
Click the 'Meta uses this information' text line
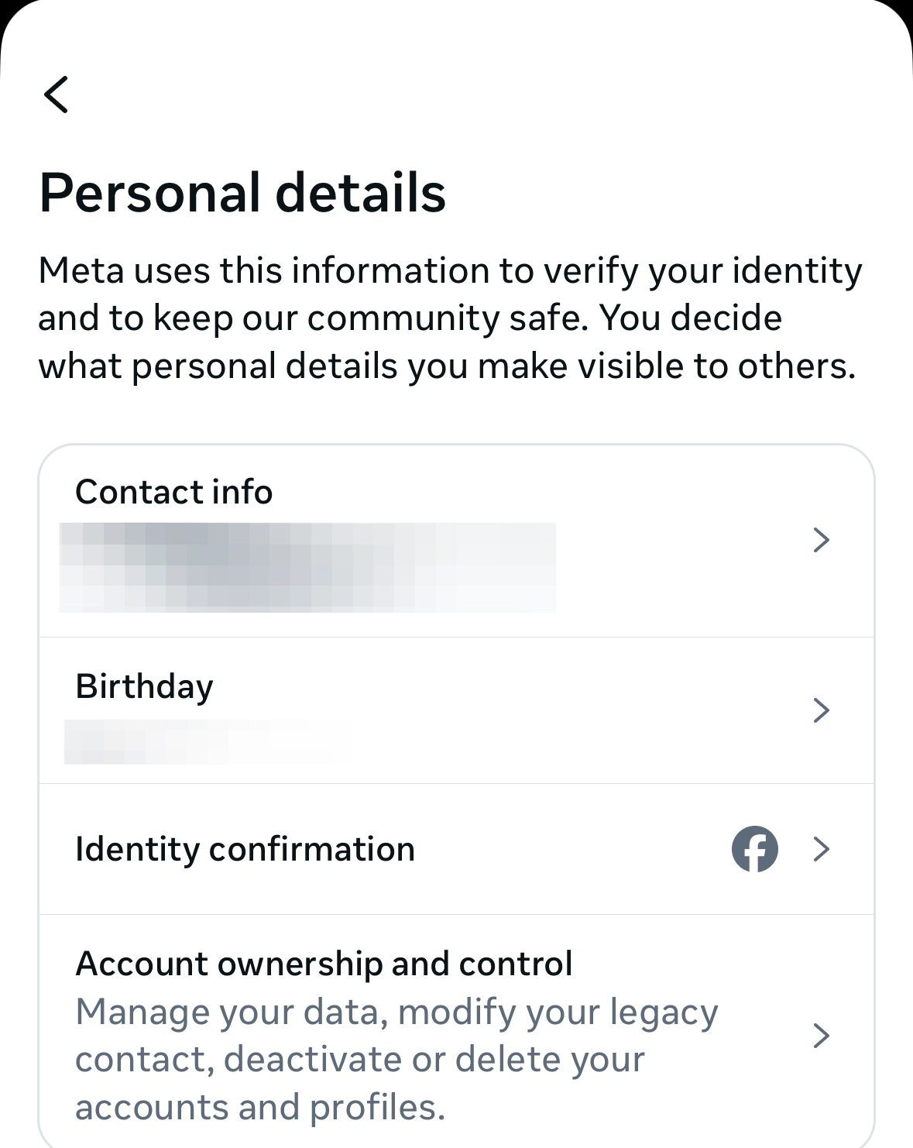pyautogui.click(x=449, y=271)
